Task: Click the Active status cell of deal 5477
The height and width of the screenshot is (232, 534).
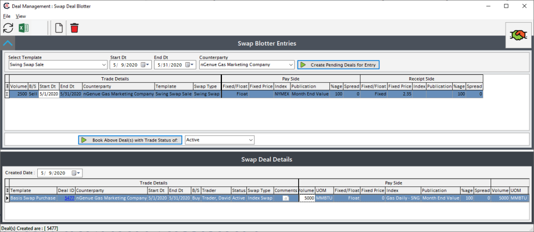Action: pyautogui.click(x=239, y=198)
